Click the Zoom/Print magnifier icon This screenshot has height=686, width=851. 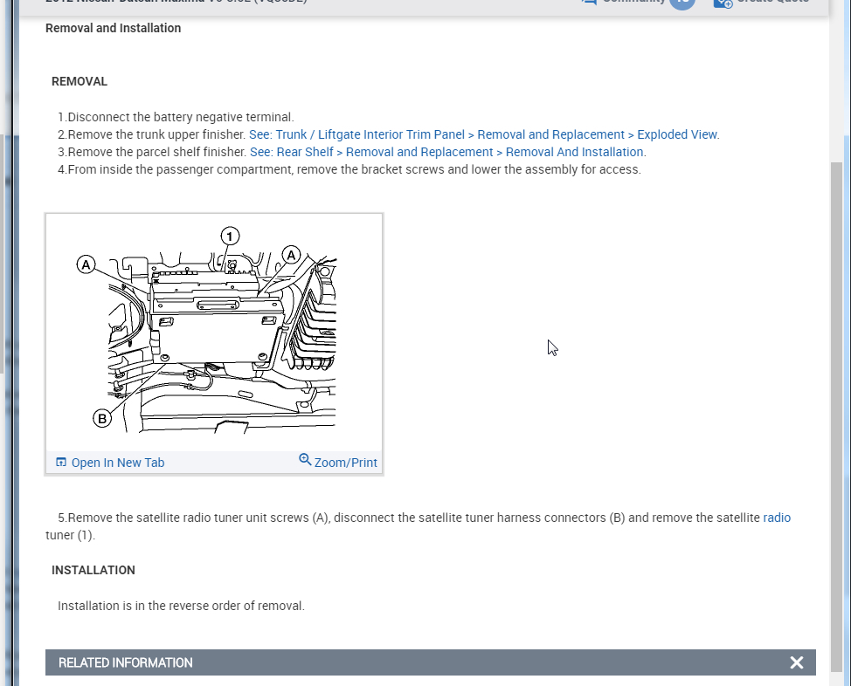(305, 460)
